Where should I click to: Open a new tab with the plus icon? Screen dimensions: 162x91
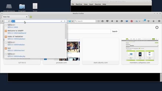[x=31, y=17]
